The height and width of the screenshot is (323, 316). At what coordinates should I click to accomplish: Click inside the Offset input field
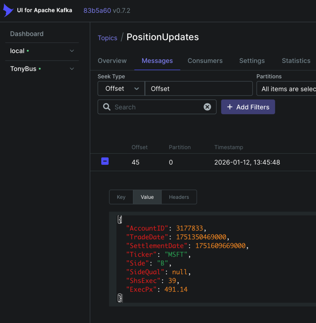[x=199, y=89]
